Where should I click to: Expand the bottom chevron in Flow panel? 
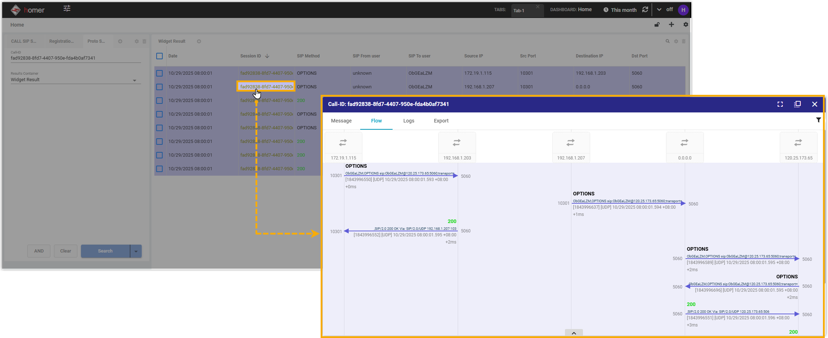574,333
